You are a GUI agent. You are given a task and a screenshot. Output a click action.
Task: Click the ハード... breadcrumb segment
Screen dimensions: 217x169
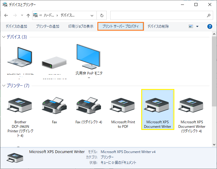49,15
